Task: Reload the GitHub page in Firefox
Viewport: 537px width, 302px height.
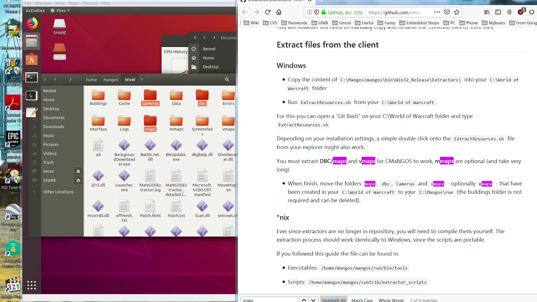Action: (x=268, y=12)
